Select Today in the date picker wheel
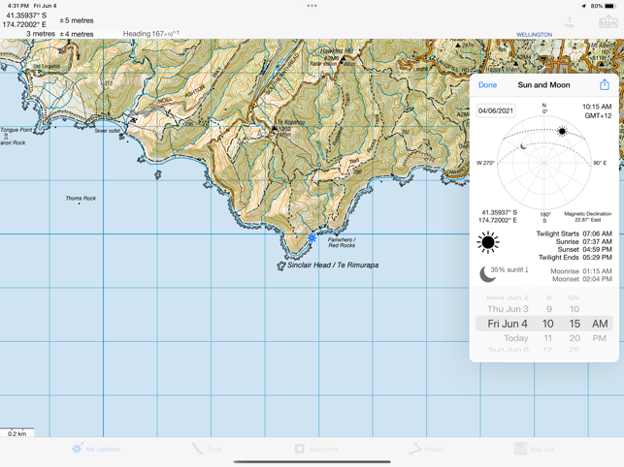This screenshot has height=467, width=624. pos(515,338)
